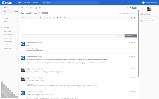Add a note to ticket

(31, 8)
